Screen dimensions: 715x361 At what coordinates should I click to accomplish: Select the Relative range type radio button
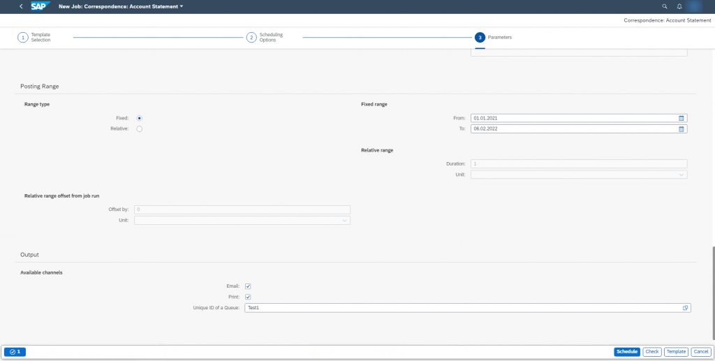pos(140,129)
